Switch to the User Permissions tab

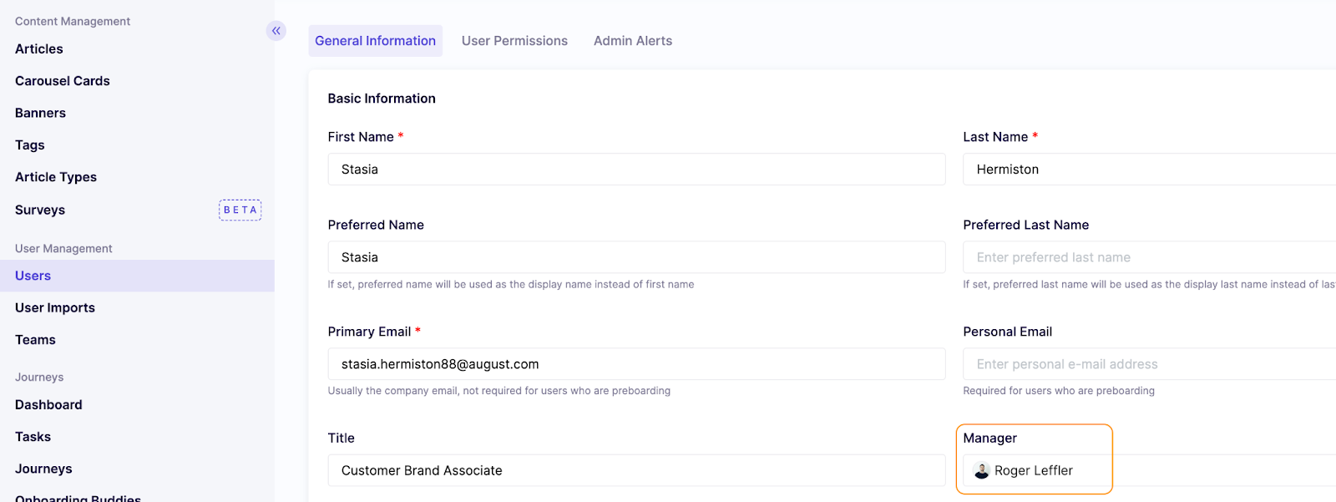click(x=514, y=41)
